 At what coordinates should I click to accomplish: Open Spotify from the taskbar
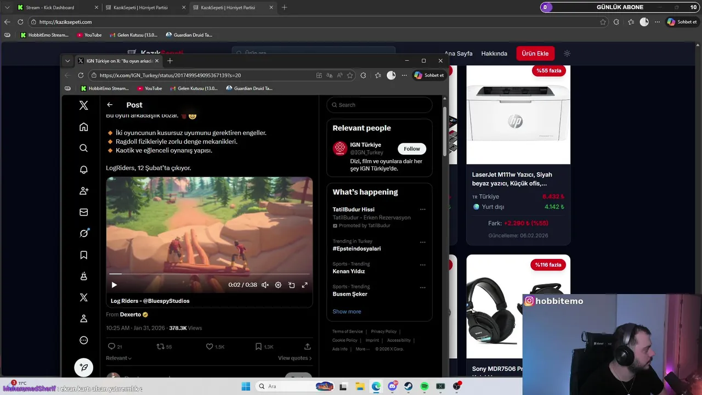(x=424, y=386)
